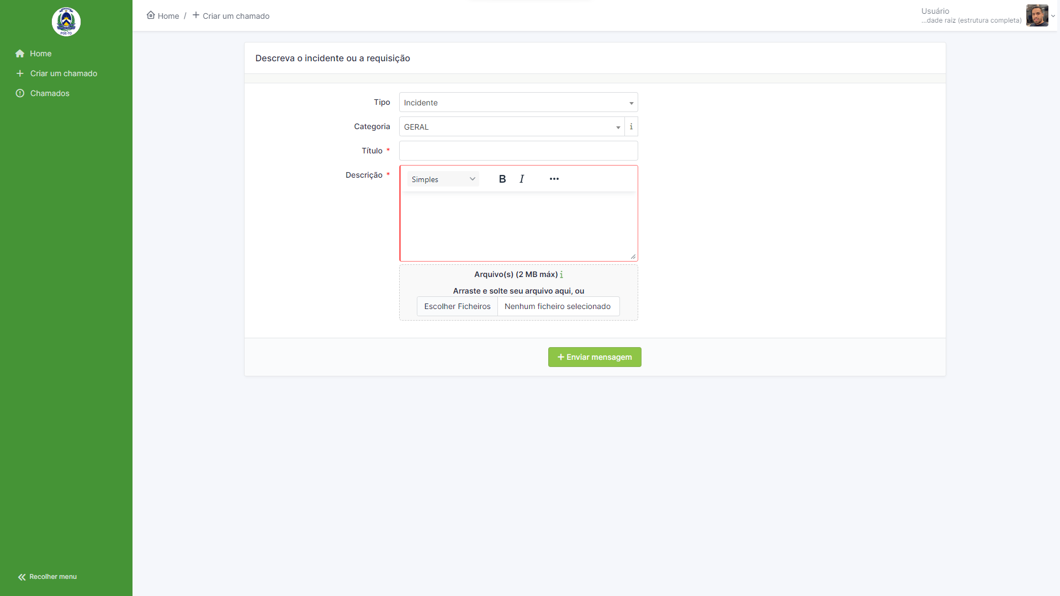The width and height of the screenshot is (1060, 596).
Task: Click the dade raiz (estrutura completa) entity text
Action: pos(971,20)
